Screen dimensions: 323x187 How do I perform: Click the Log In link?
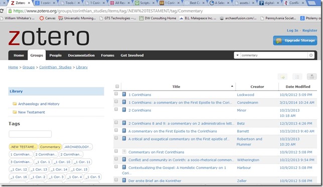tap(292, 30)
